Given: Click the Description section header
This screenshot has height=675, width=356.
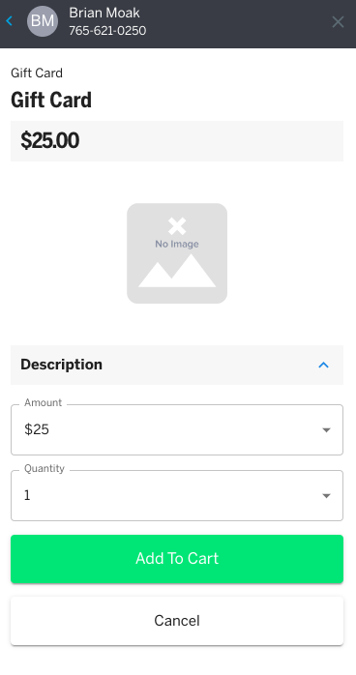Looking at the screenshot, I should (177, 365).
